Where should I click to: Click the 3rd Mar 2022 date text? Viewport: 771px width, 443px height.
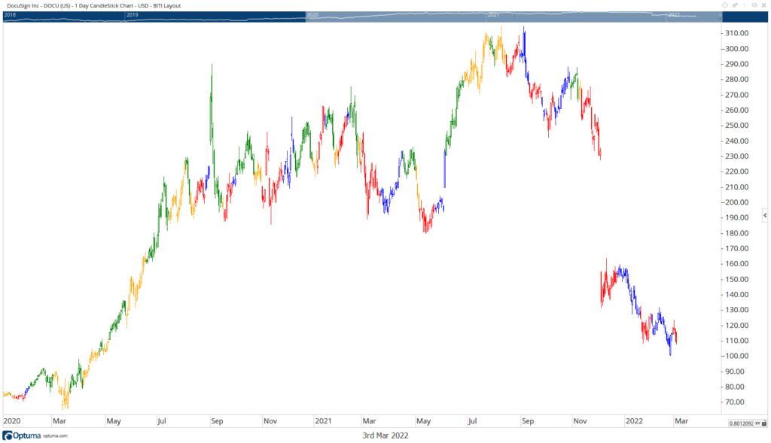click(385, 435)
